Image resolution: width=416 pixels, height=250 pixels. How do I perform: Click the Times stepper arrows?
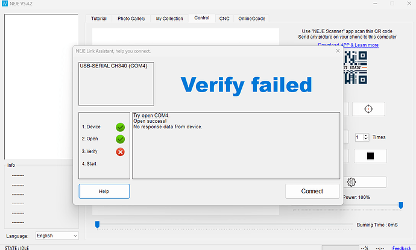click(366, 137)
